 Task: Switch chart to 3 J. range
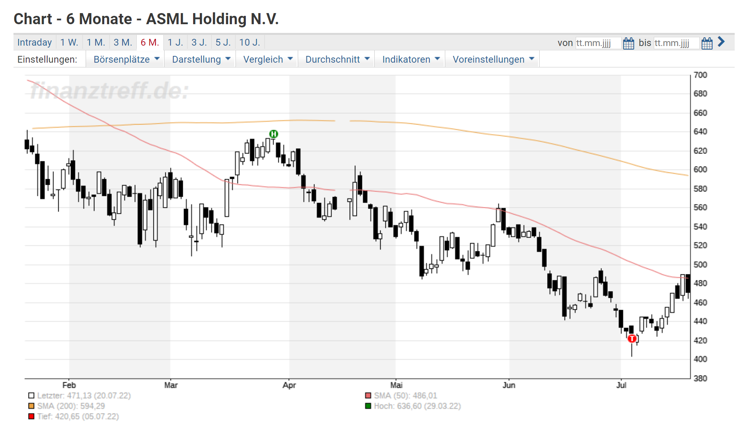[199, 42]
